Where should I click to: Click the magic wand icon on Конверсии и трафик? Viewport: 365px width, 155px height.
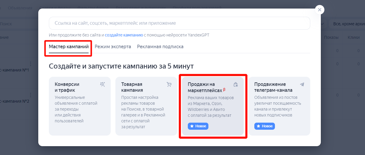[x=102, y=84]
